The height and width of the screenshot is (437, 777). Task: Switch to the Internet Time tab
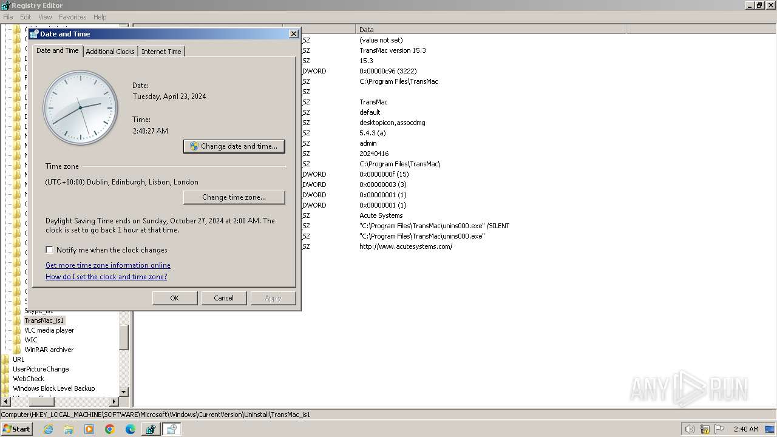pyautogui.click(x=161, y=52)
